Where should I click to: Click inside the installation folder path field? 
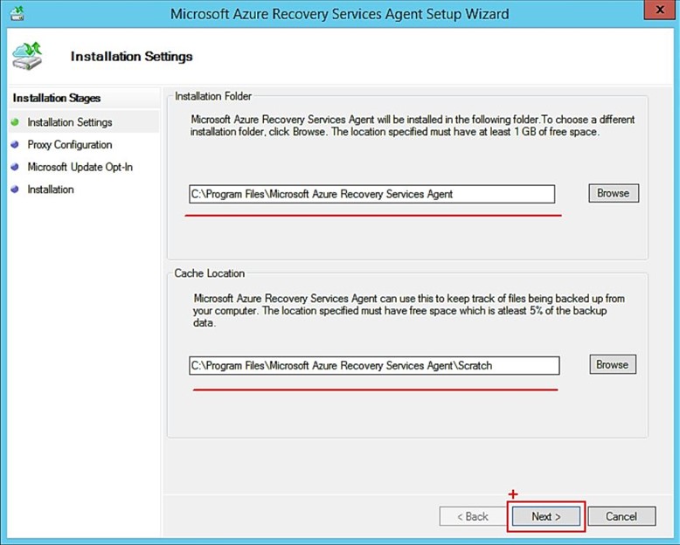coord(371,194)
